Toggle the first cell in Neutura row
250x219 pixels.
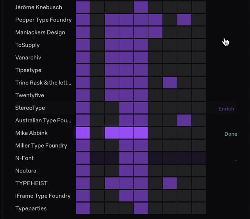click(83, 171)
